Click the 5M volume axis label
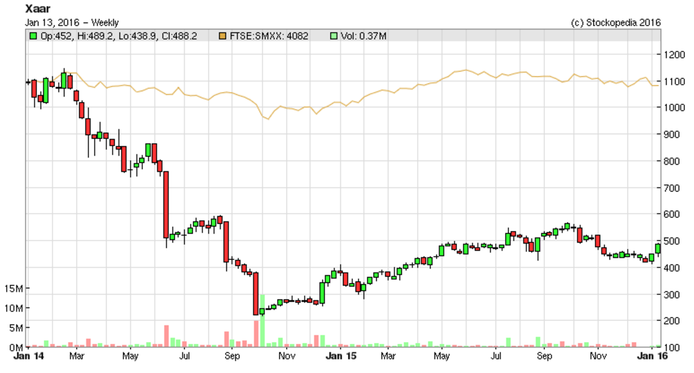 (16, 328)
